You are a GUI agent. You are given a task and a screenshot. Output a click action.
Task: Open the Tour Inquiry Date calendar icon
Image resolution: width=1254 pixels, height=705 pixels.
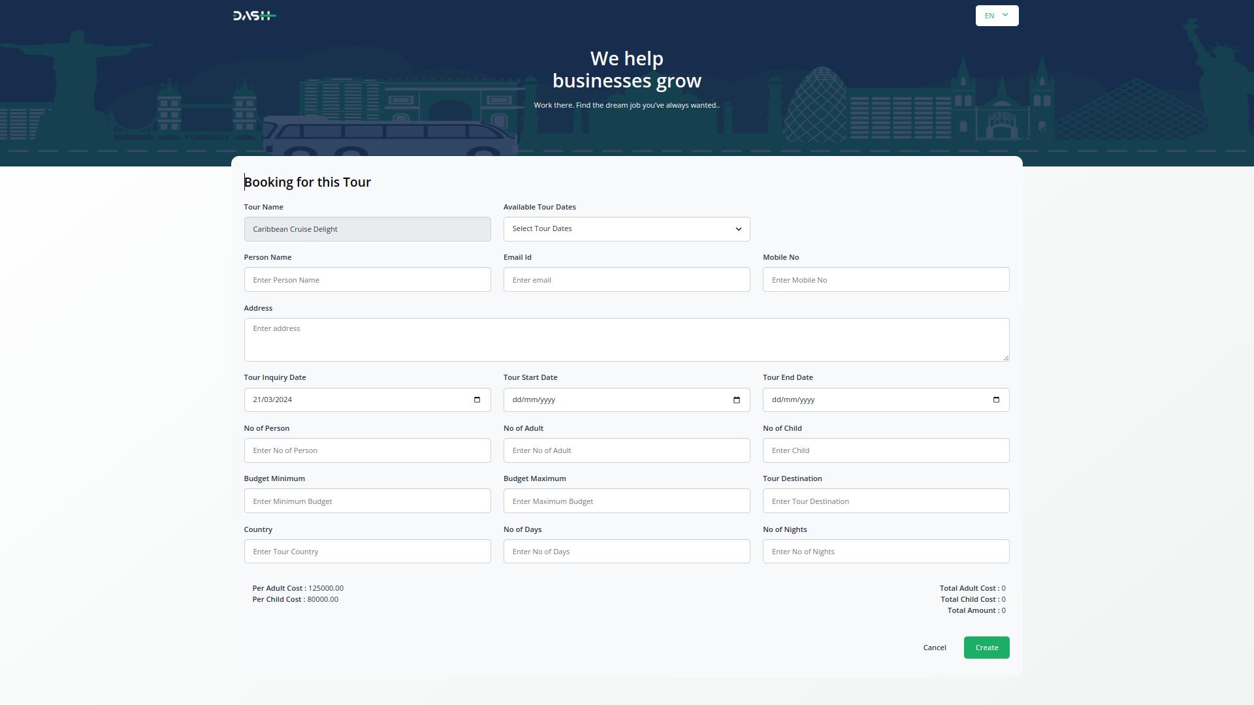pos(477,399)
